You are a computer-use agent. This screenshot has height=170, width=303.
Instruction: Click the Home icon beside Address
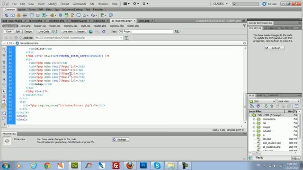click(x=21, y=38)
